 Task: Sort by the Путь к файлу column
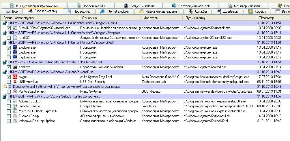[x=220, y=18]
